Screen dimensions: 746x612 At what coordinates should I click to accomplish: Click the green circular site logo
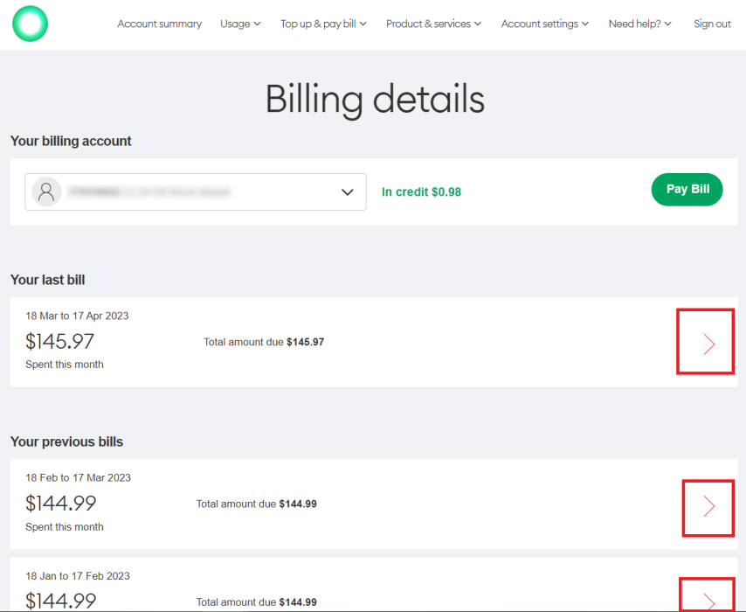(x=30, y=24)
